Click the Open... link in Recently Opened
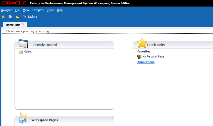The width and height of the screenshot is (213, 126). point(29,51)
